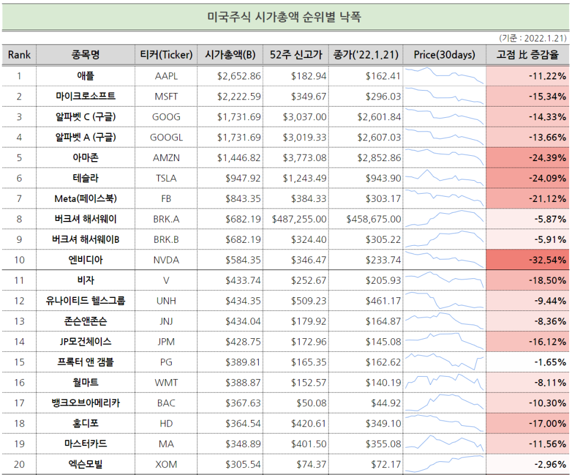572x475 pixels.
Task: Select the '종가('22.1.21)' column header
Action: click(x=366, y=54)
